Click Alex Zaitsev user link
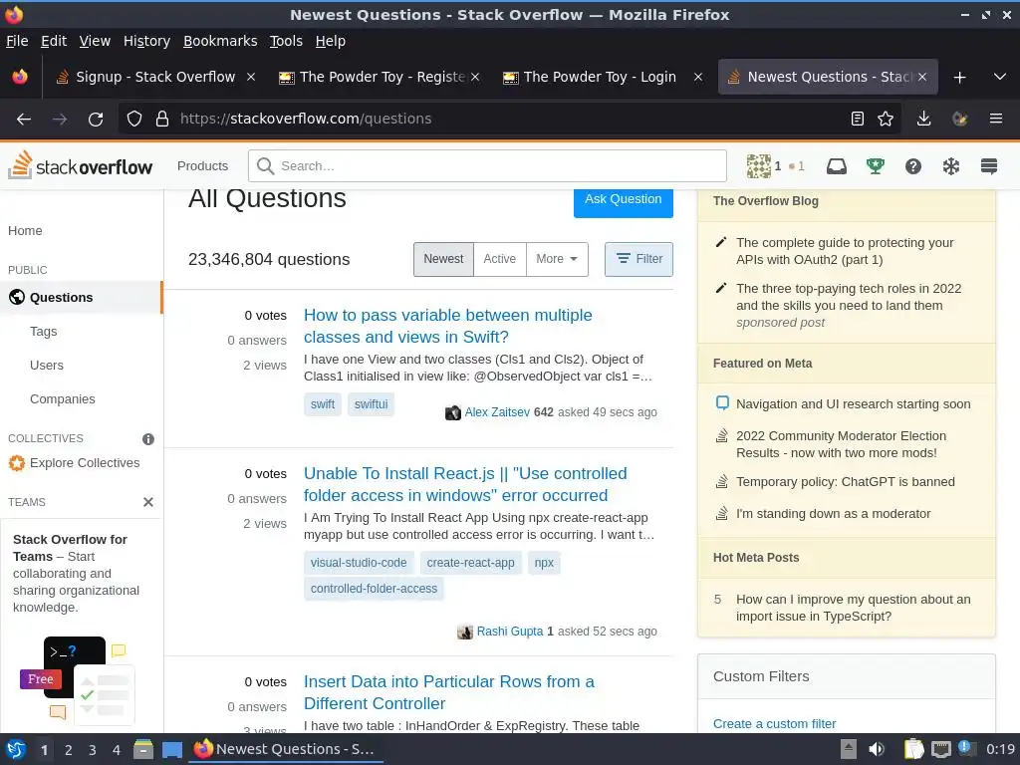 pos(497,412)
